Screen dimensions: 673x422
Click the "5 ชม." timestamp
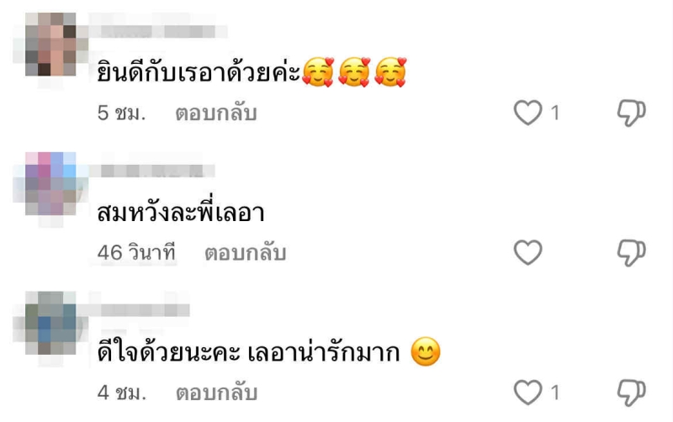point(121,113)
